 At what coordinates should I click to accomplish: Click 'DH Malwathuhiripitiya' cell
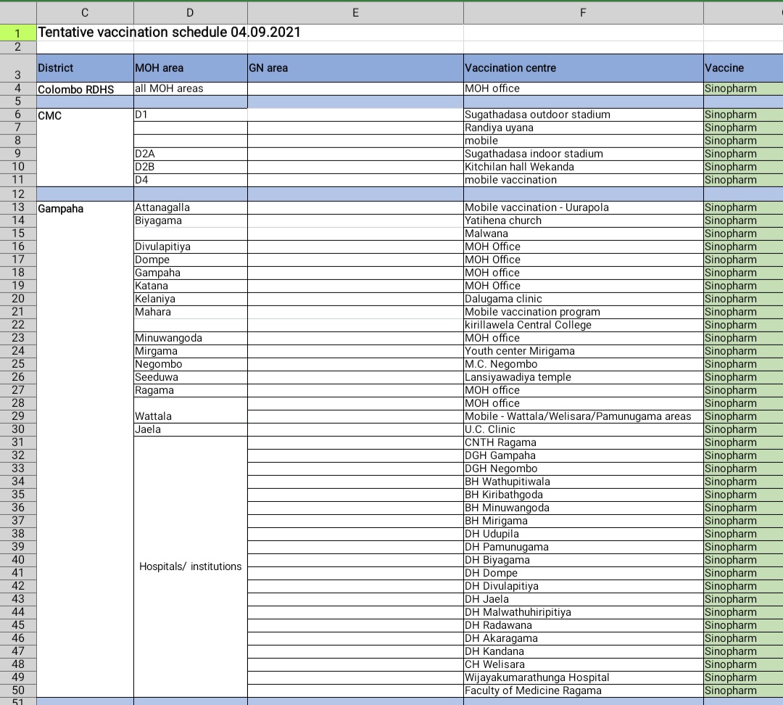(583, 612)
